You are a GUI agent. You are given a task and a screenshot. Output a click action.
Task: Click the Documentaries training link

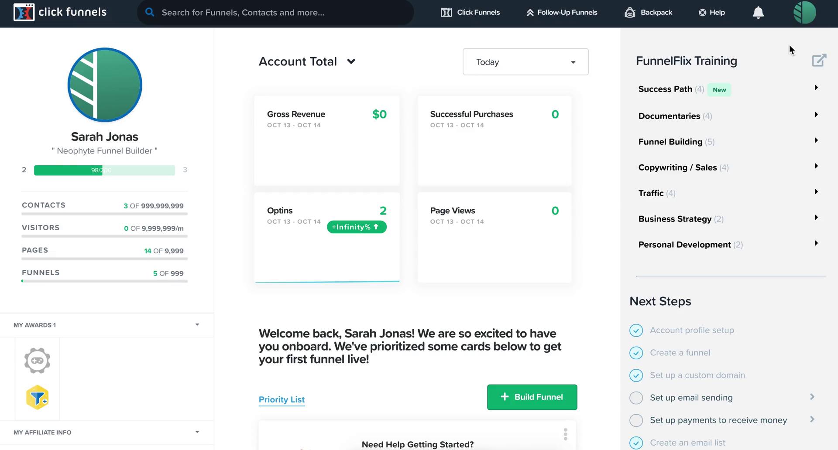(x=669, y=116)
